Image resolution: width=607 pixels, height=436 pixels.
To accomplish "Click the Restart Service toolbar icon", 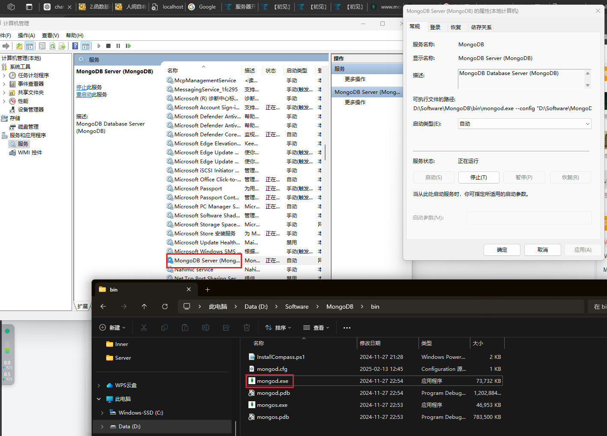I will [x=128, y=46].
